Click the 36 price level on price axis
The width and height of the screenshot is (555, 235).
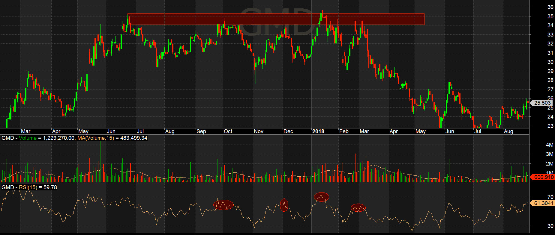coord(550,7)
